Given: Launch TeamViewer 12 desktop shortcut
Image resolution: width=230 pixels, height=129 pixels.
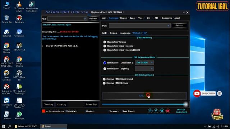Looking at the screenshot, I should click(x=6, y=103).
